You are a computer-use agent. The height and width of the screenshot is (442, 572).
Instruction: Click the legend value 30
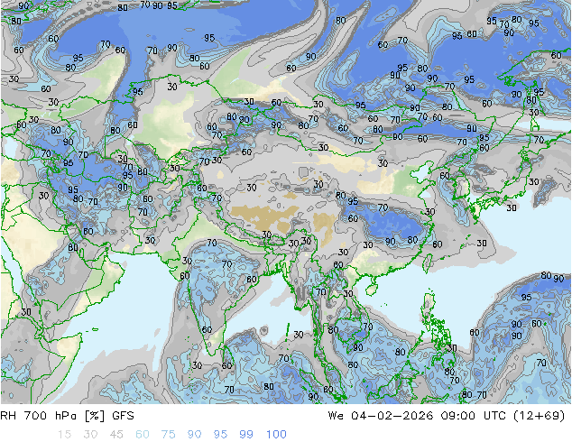(90, 435)
